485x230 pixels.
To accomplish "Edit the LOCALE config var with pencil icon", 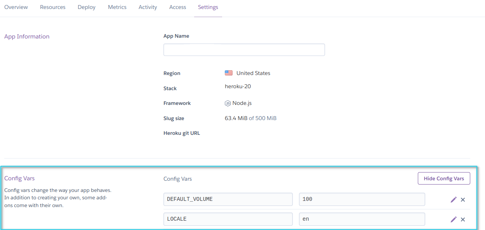I will tap(454, 219).
